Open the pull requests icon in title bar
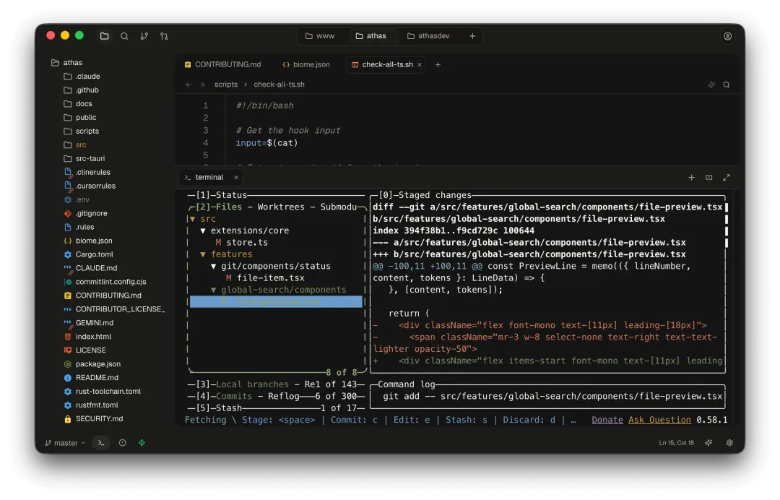This screenshot has height=500, width=780. pyautogui.click(x=164, y=36)
